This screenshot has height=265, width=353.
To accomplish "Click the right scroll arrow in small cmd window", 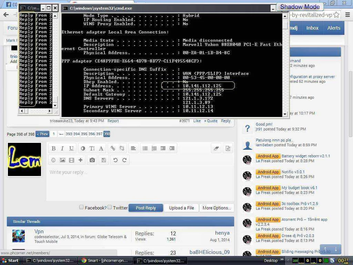I will pos(50,111).
